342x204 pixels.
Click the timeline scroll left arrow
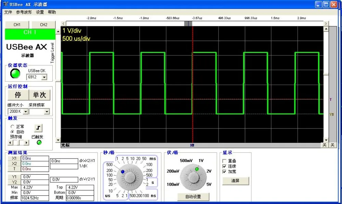[x=63, y=24]
